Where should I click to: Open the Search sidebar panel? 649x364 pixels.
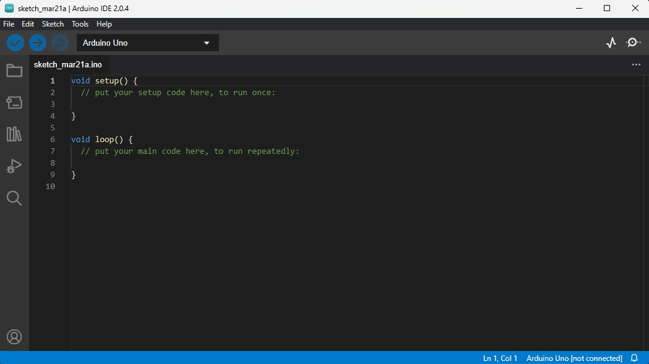(14, 198)
